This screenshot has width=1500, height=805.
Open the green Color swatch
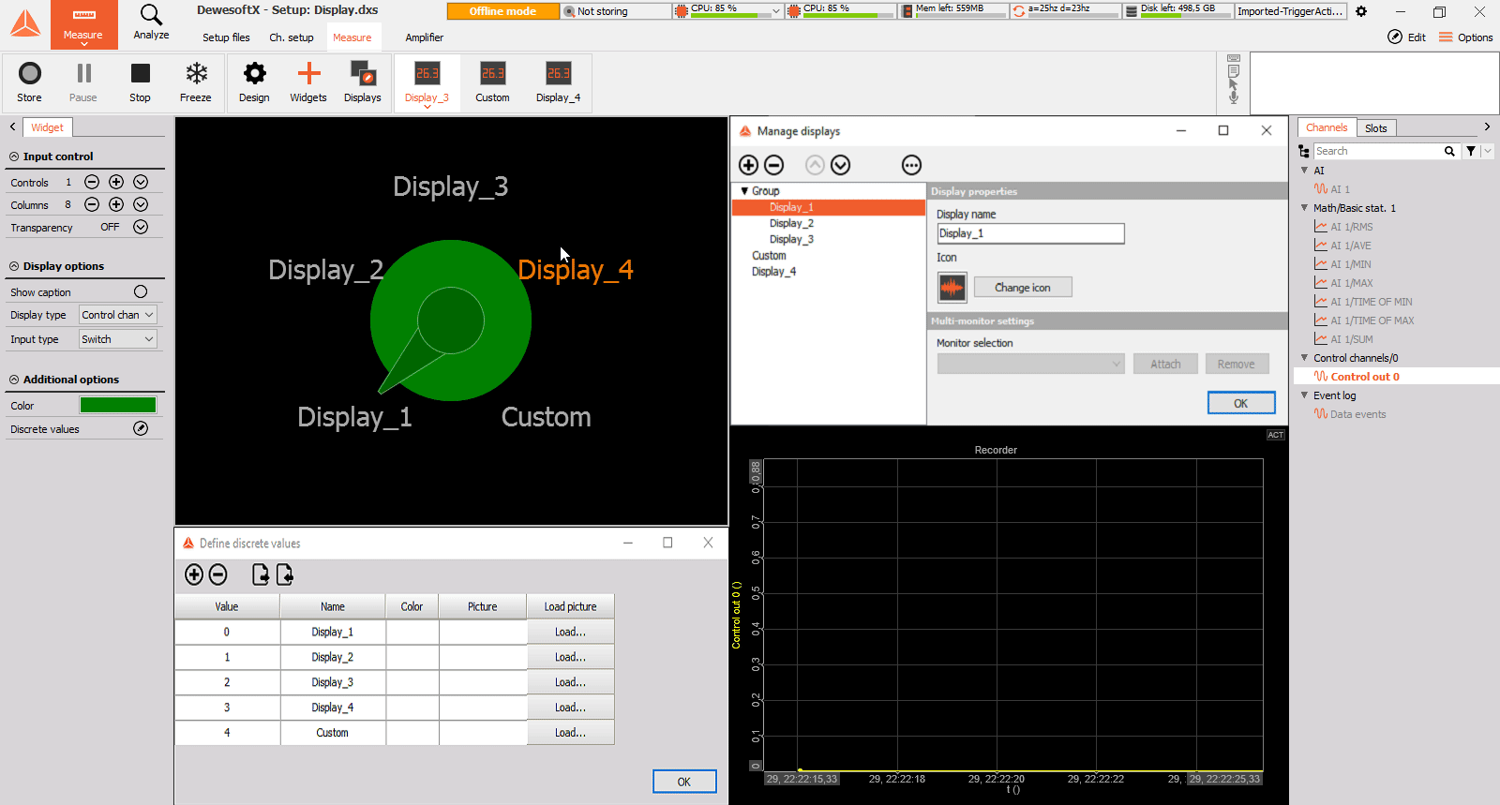118,405
